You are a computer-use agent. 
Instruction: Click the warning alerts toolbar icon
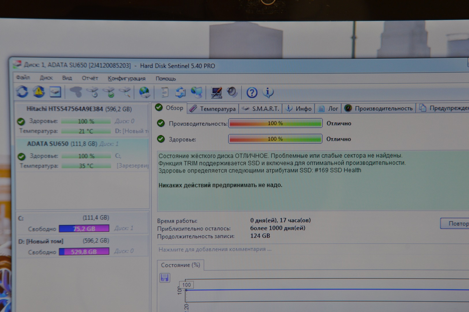(x=39, y=92)
